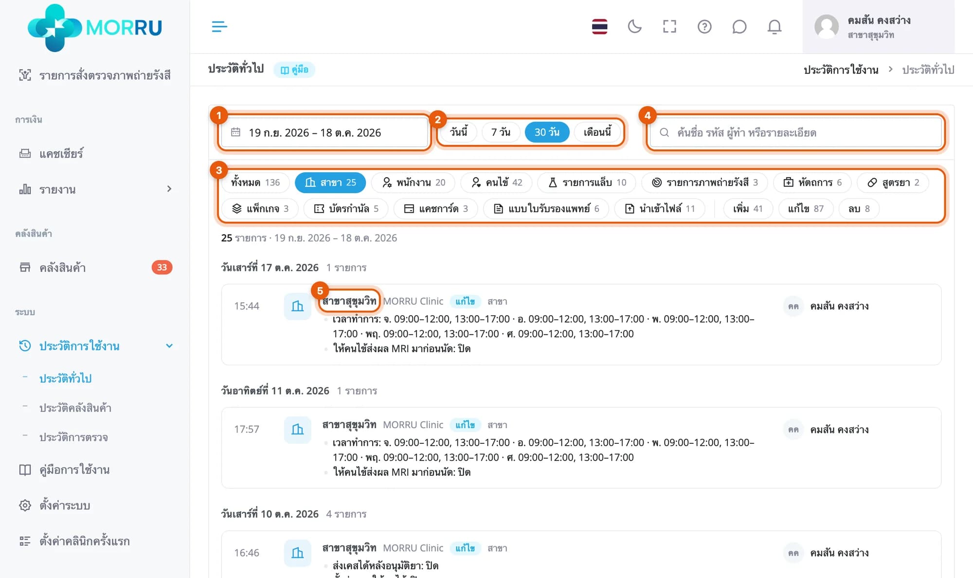The image size is (973, 578).
Task: Open the chat bubble icon
Action: tap(739, 27)
